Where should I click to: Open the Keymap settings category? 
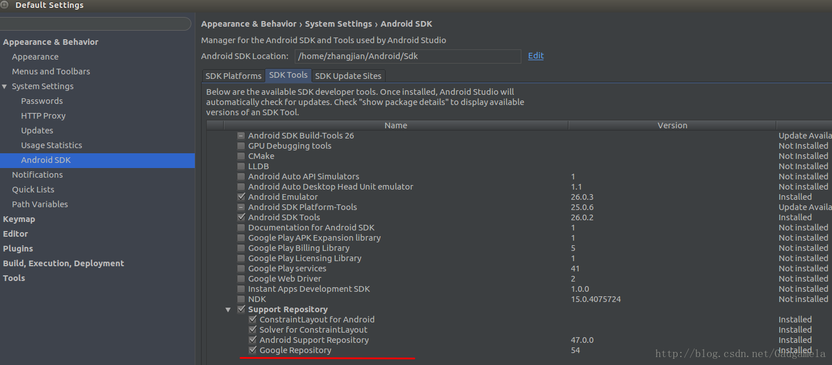coord(19,219)
